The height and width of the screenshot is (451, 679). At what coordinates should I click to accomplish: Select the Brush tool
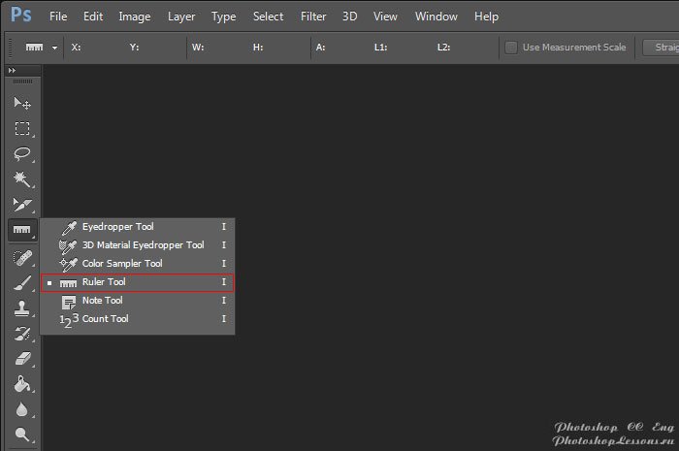coord(21,283)
